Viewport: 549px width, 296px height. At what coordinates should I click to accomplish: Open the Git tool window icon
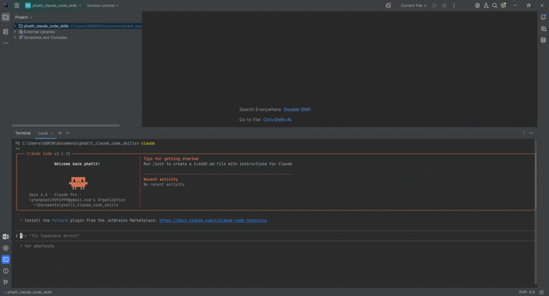tap(5, 282)
